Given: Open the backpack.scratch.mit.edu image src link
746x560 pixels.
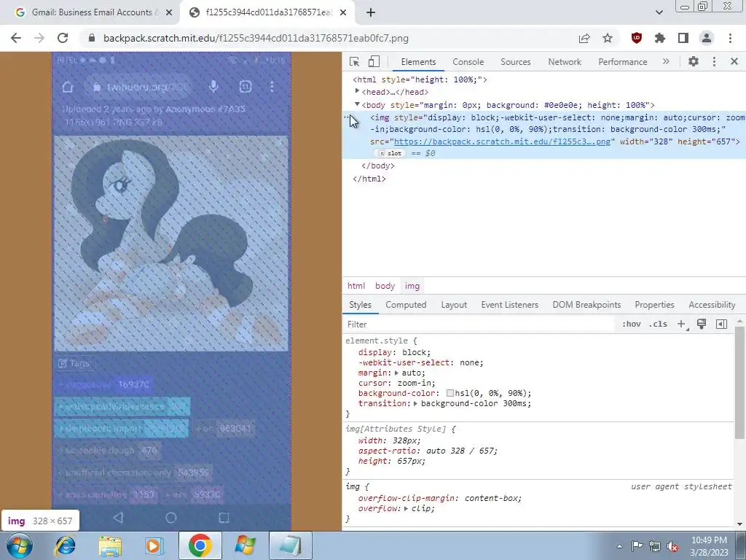Looking at the screenshot, I should coord(501,141).
